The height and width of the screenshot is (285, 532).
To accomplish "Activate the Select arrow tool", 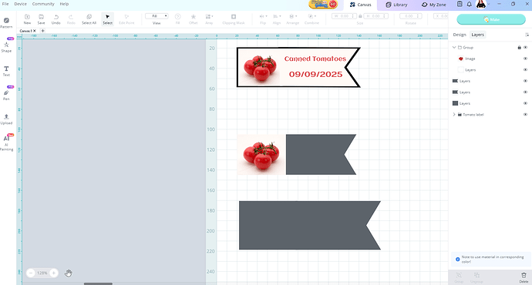I will coord(107,19).
